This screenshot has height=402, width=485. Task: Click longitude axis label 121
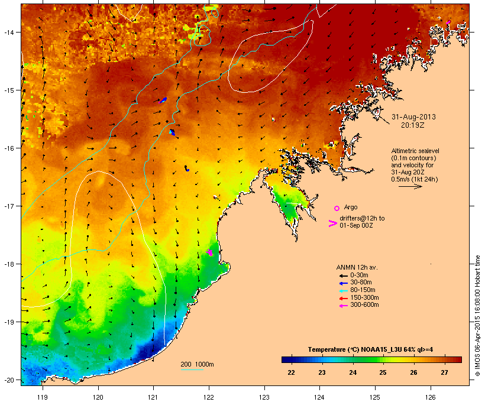point(153,397)
